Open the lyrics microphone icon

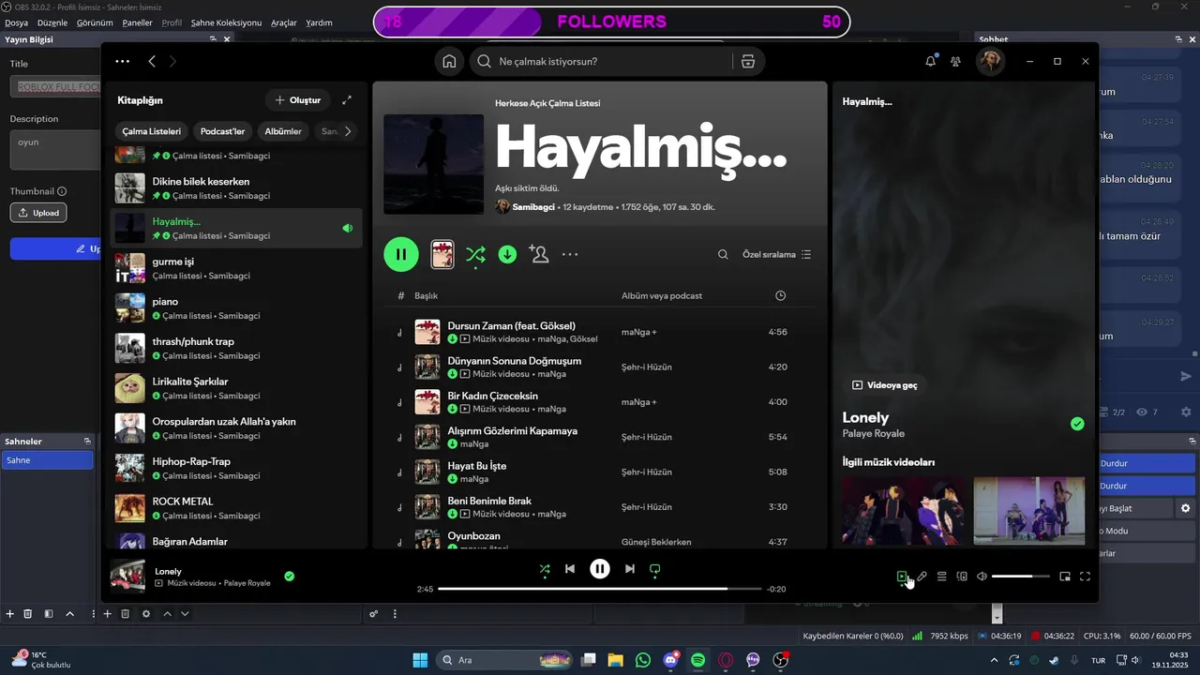pyautogui.click(x=922, y=577)
